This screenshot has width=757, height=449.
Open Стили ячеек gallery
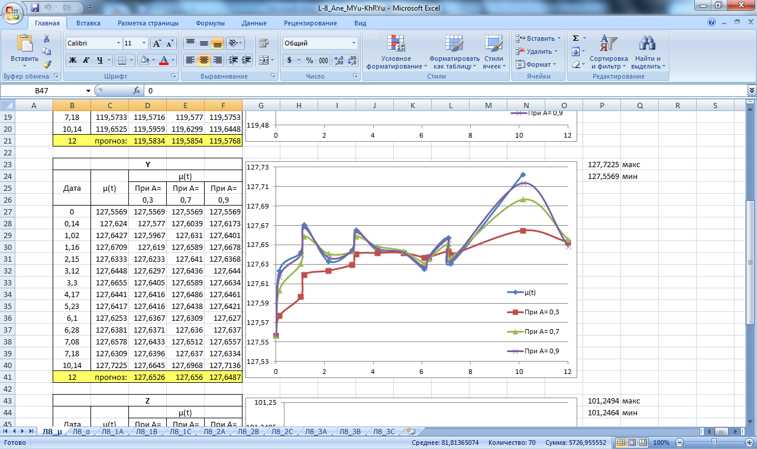tap(493, 52)
